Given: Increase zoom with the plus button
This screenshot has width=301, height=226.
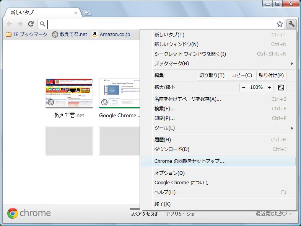Looking at the screenshot, I should click(269, 87).
